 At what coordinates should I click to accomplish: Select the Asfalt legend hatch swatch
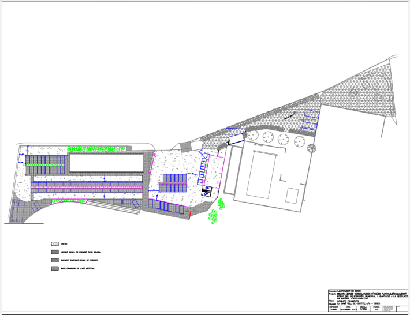coord(55,244)
